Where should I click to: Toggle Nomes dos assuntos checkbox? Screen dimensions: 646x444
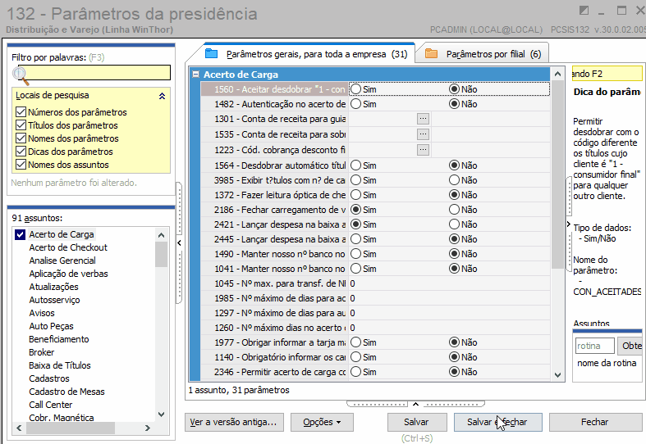[21, 165]
